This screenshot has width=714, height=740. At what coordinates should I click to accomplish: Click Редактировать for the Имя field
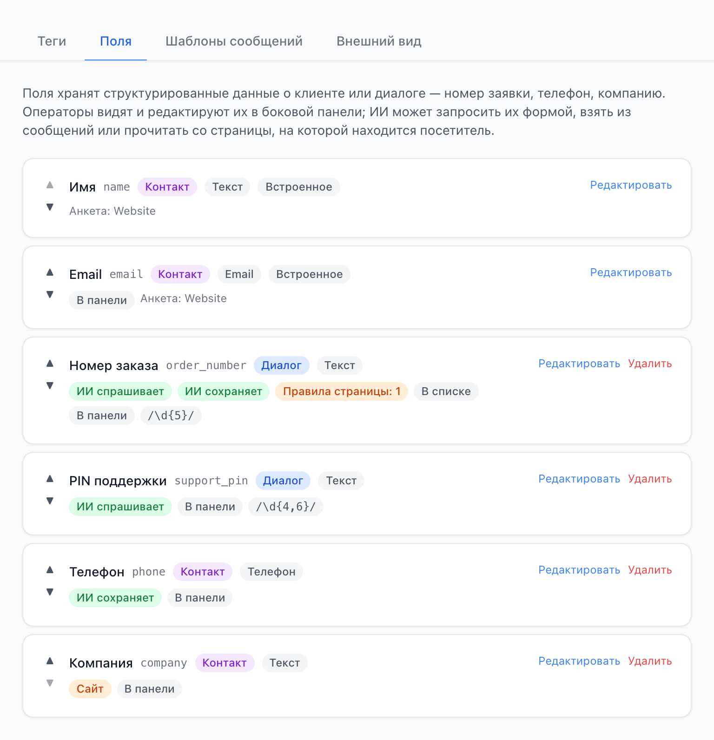click(x=631, y=185)
